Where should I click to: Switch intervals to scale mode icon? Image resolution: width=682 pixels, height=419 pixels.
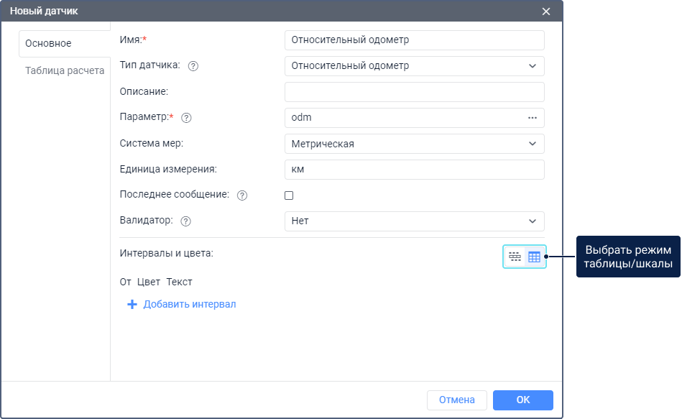coord(515,257)
